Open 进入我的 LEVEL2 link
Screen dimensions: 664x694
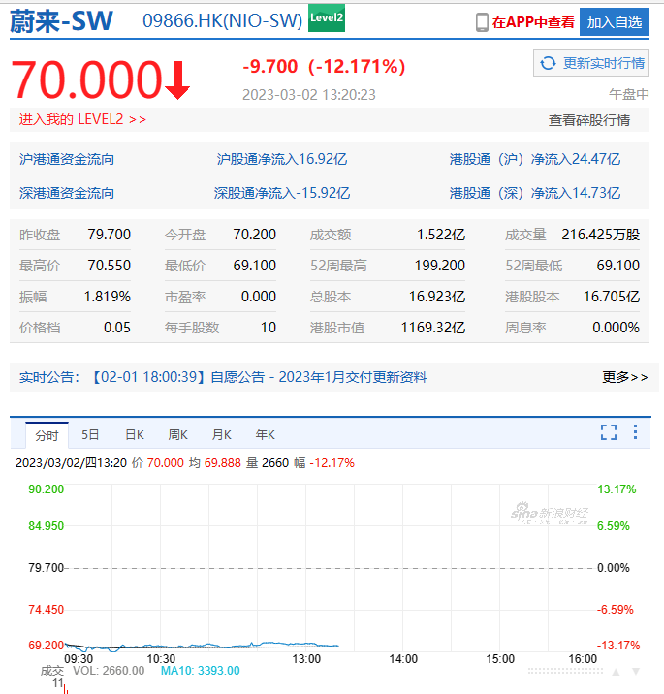coord(82,119)
